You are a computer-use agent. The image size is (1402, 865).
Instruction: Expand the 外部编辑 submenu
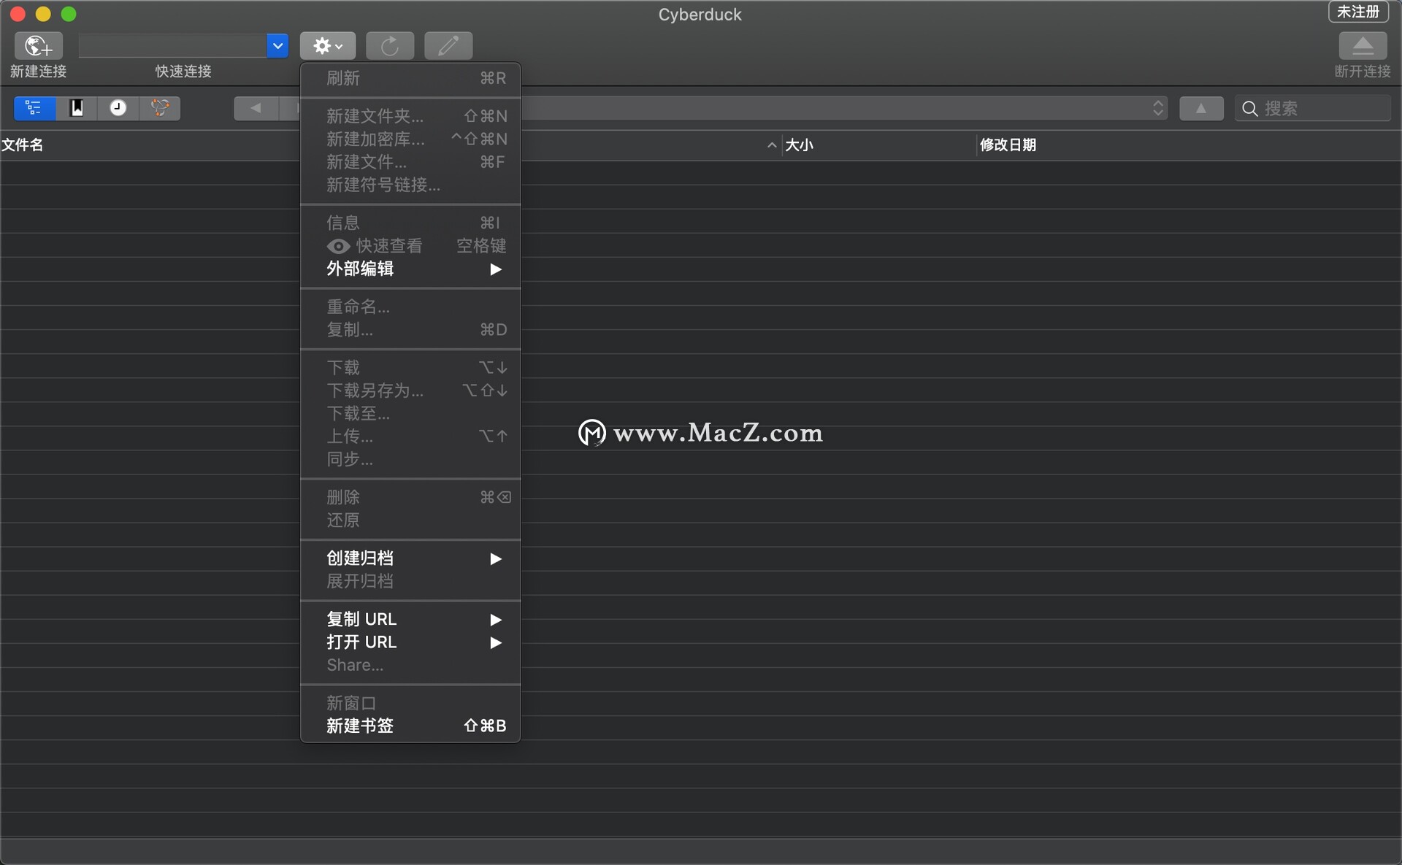point(410,269)
